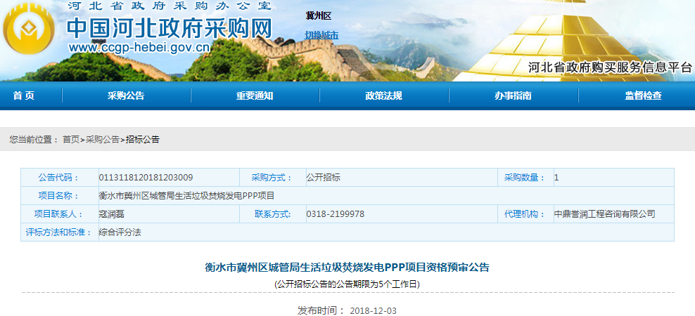Click the www.ccgp-hebei.gov.cn address text

click(x=139, y=48)
